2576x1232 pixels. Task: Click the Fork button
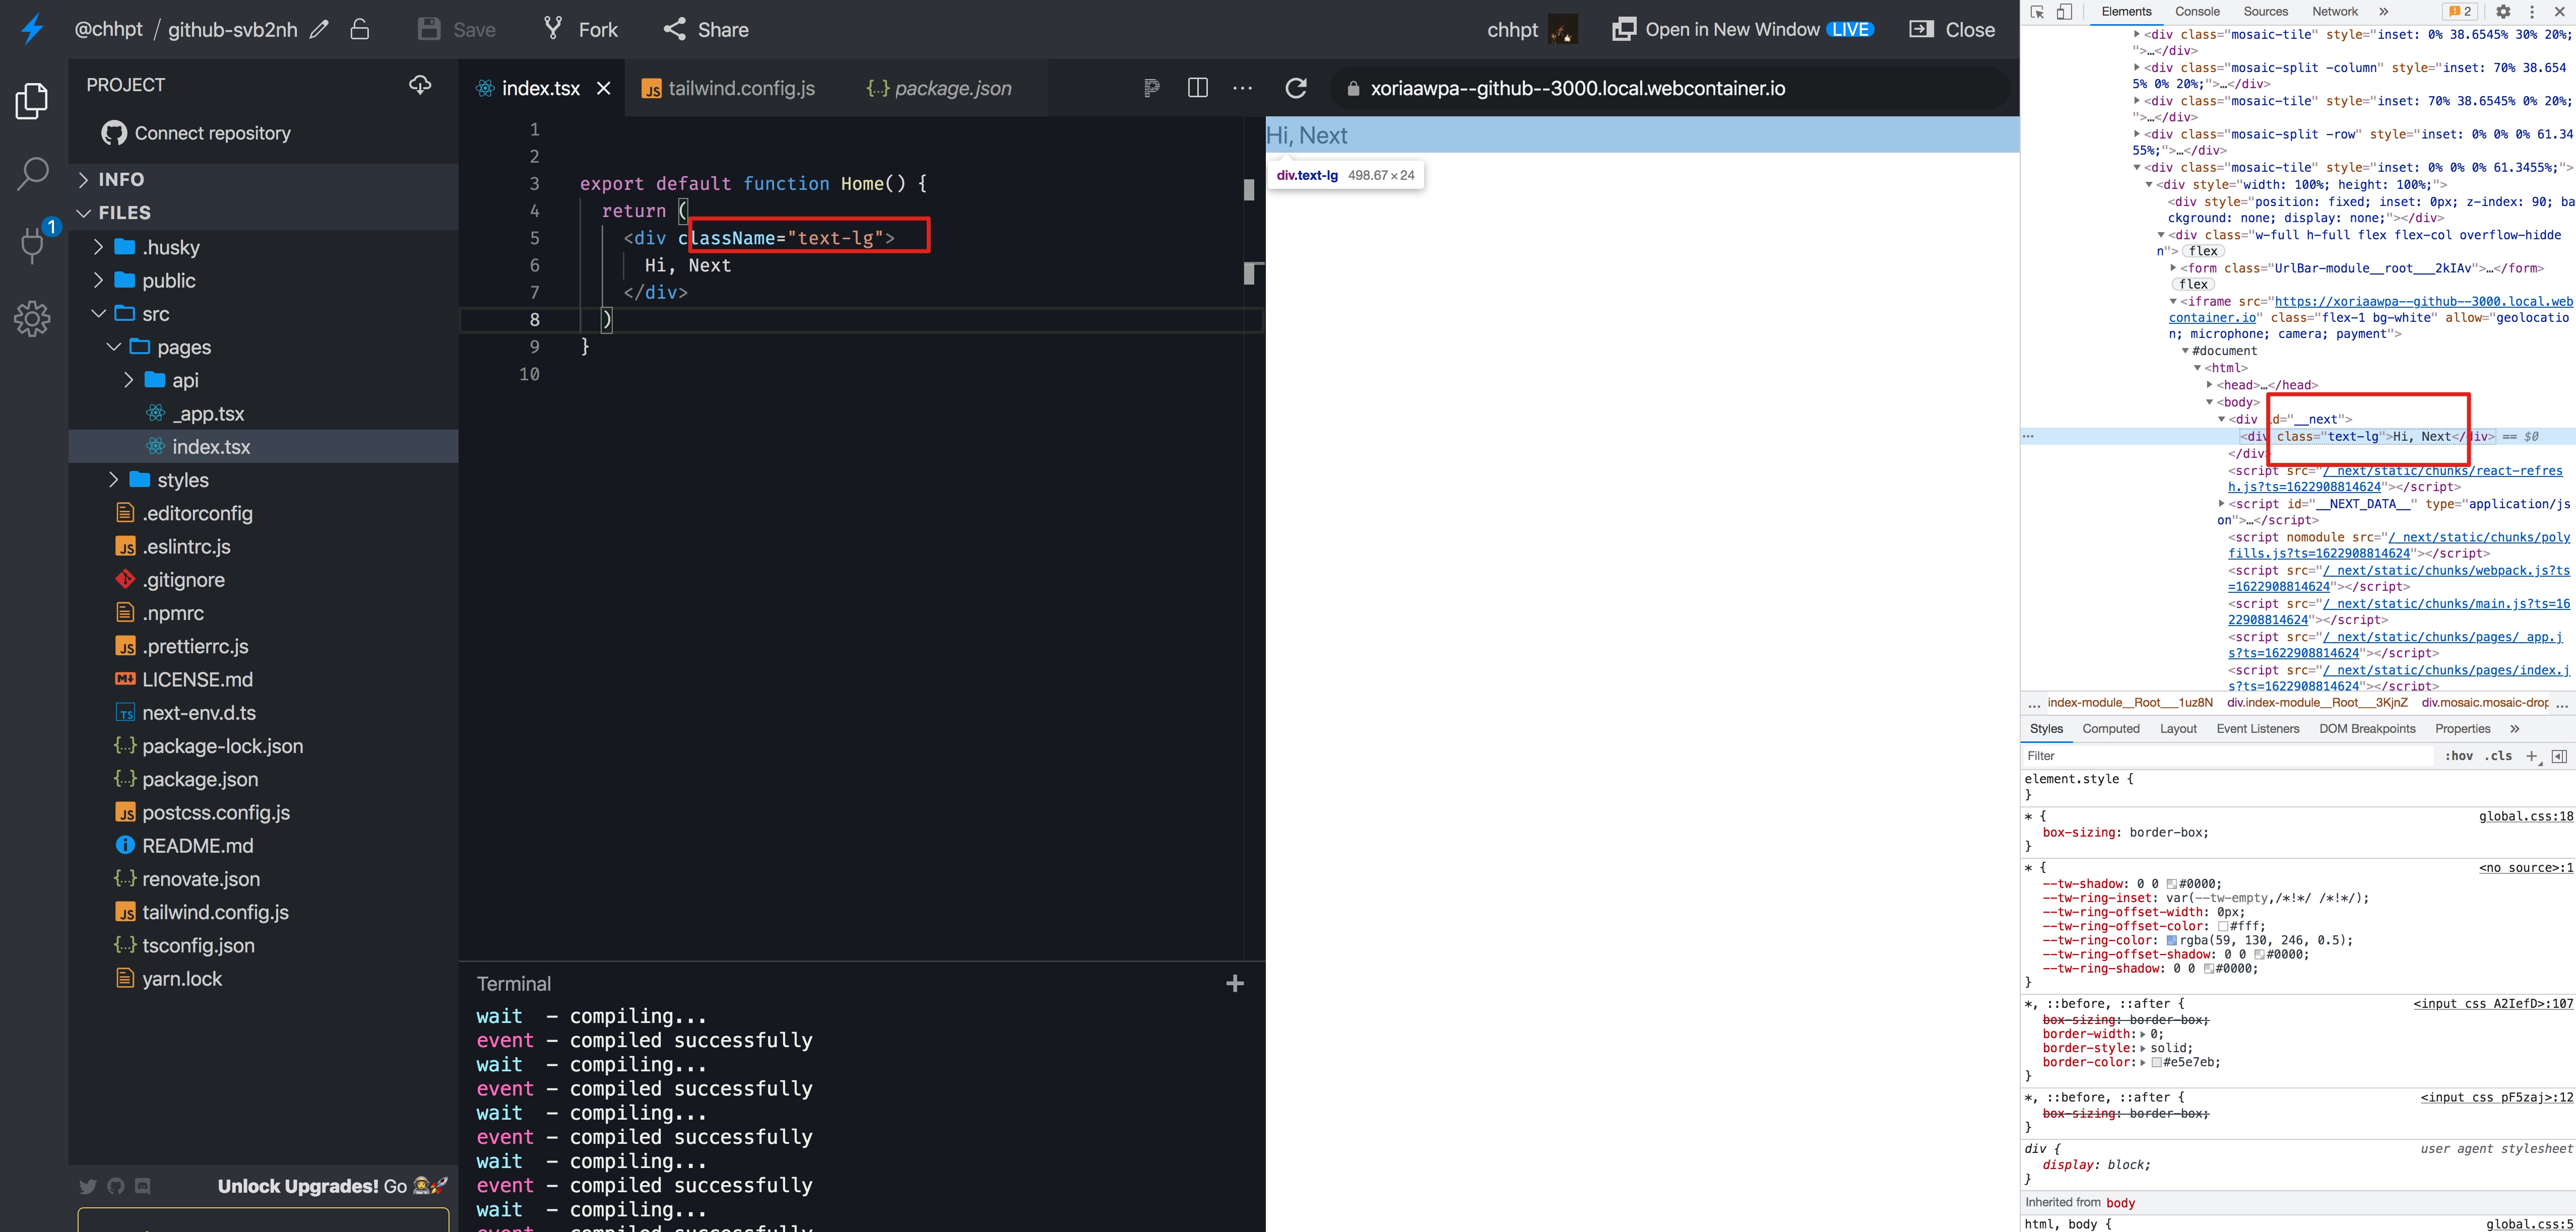tap(581, 29)
